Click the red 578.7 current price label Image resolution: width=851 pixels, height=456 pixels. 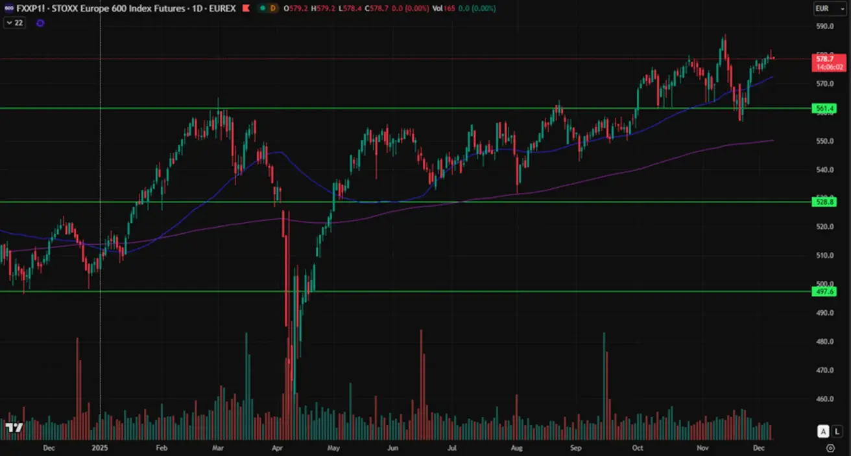pos(826,59)
